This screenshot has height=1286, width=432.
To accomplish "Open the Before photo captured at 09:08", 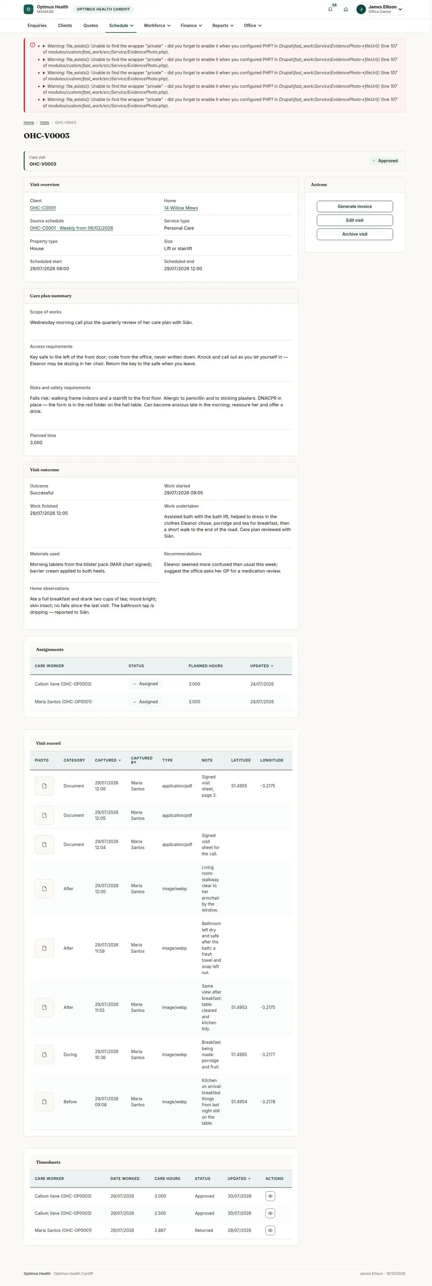I will point(44,1102).
